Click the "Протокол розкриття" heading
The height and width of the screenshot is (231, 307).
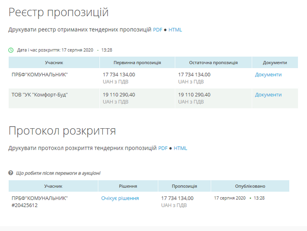tap(62, 131)
